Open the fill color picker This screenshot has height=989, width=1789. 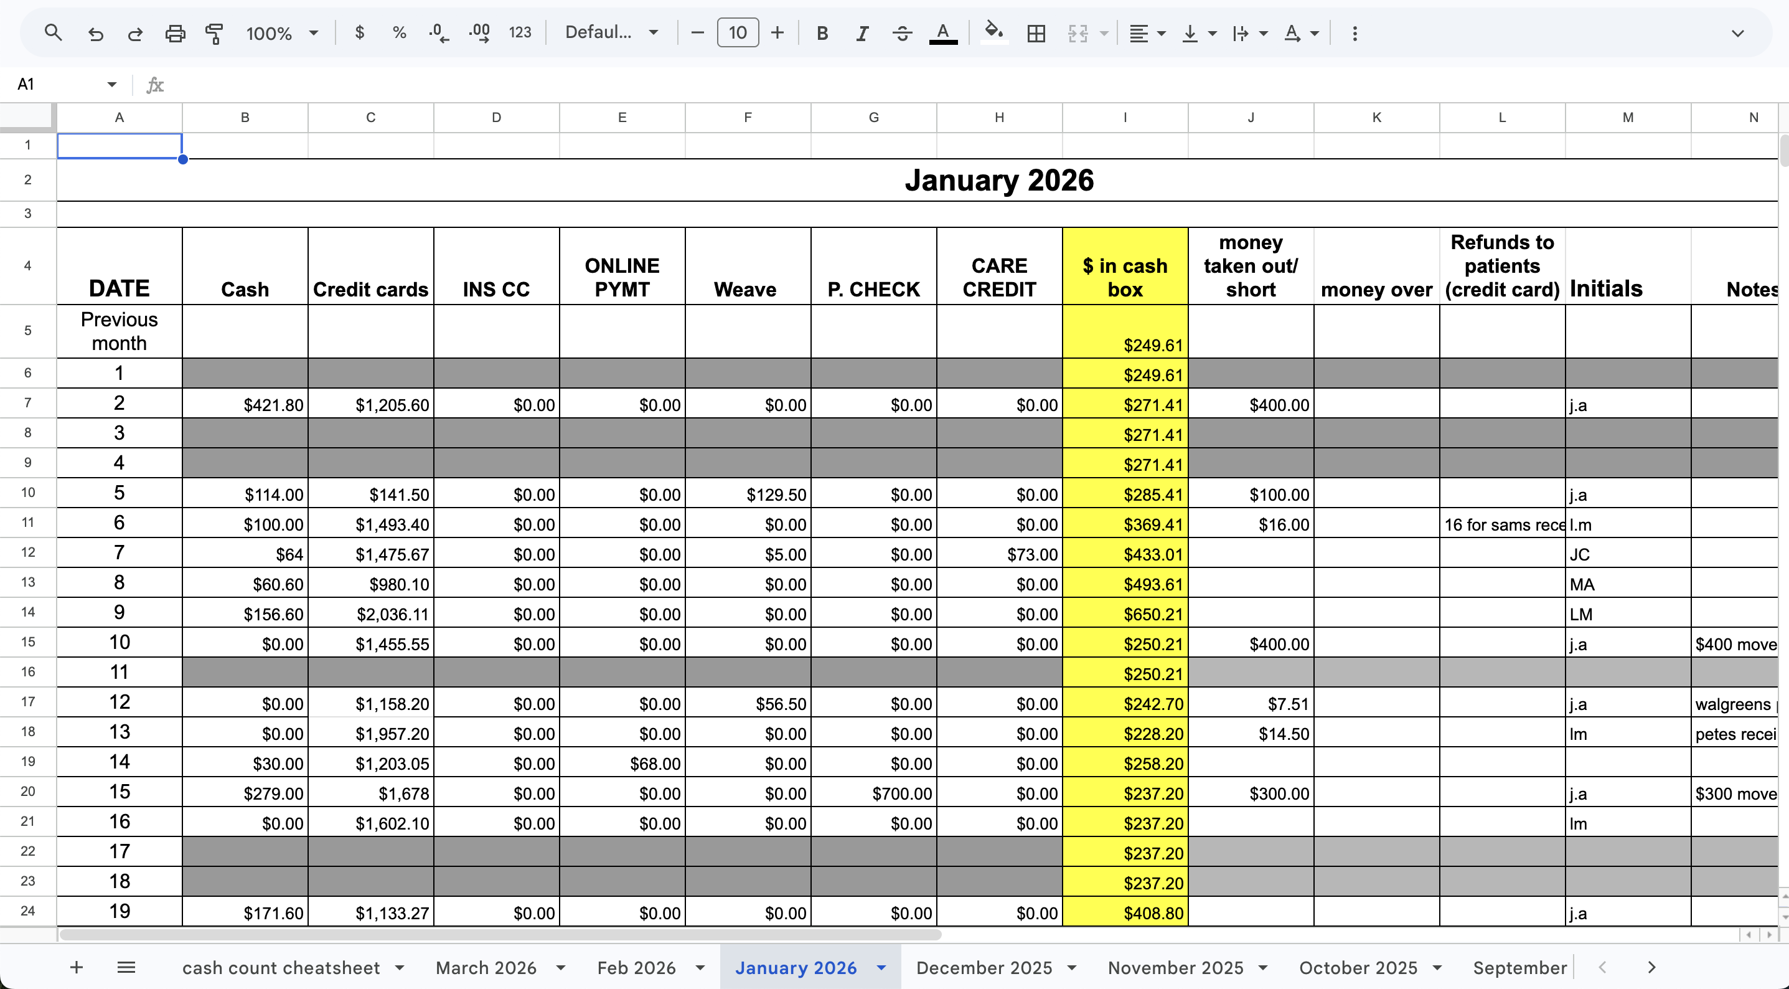click(994, 32)
